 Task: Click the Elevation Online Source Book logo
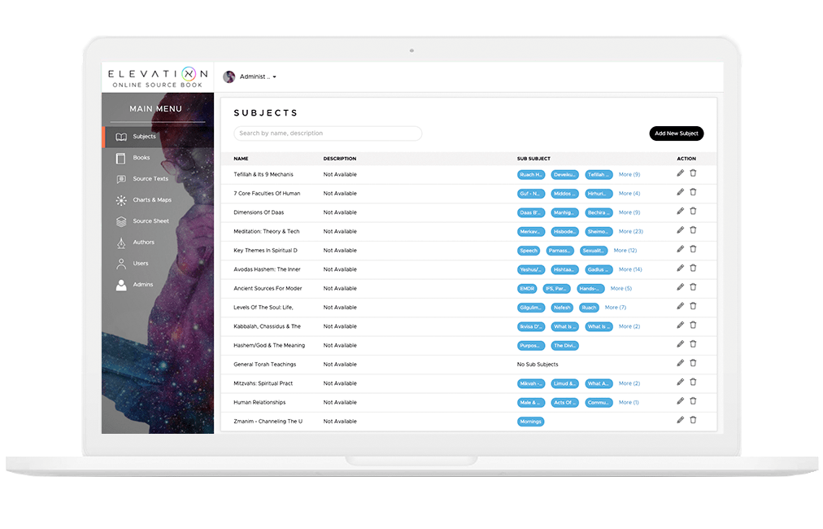point(158,77)
